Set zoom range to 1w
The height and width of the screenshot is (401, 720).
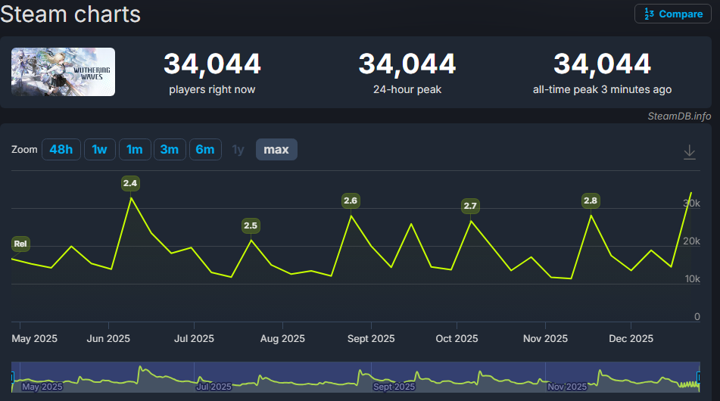coord(99,150)
